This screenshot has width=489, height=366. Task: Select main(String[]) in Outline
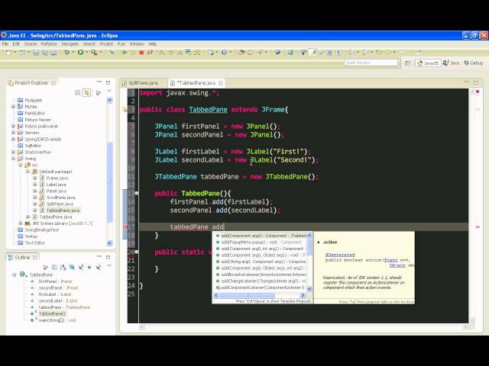pos(57,320)
